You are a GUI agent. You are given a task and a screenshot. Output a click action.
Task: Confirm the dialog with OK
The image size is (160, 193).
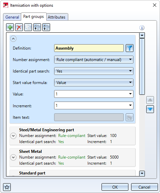pyautogui.click(x=115, y=187)
